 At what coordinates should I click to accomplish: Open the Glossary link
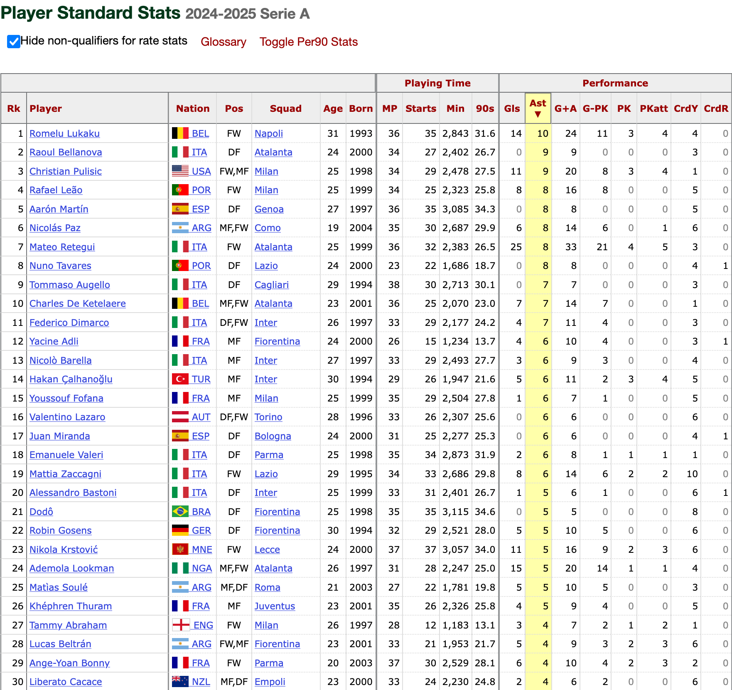click(224, 42)
